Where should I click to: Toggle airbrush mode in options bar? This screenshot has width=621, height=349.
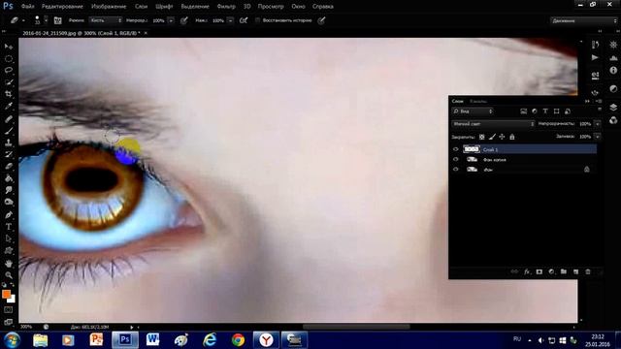244,20
